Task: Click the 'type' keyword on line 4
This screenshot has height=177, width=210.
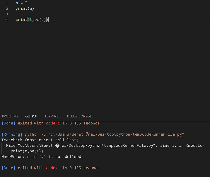Action: [x=34, y=19]
